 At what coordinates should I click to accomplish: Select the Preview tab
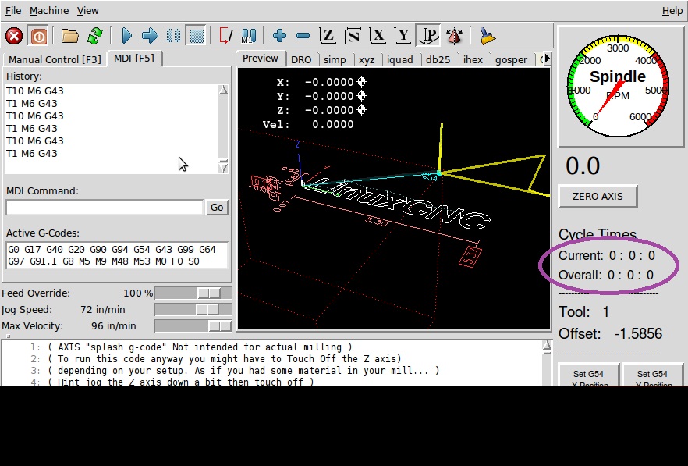click(x=261, y=58)
